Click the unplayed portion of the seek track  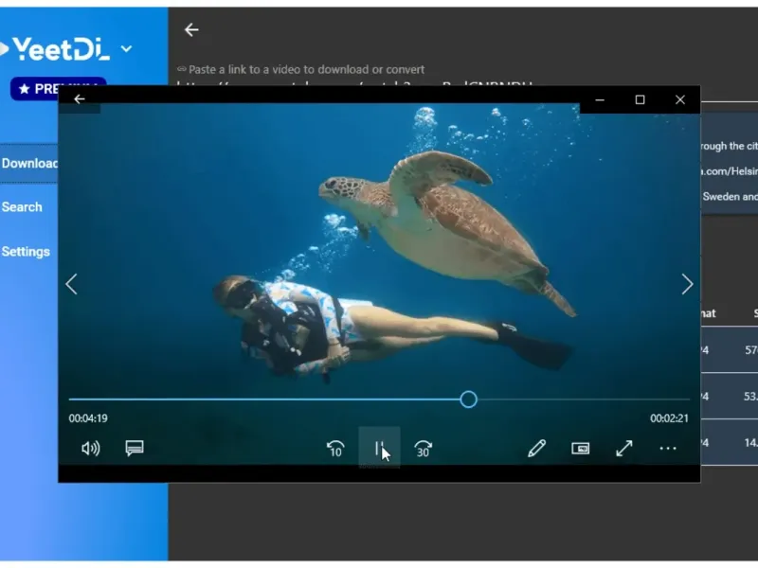tap(584, 399)
